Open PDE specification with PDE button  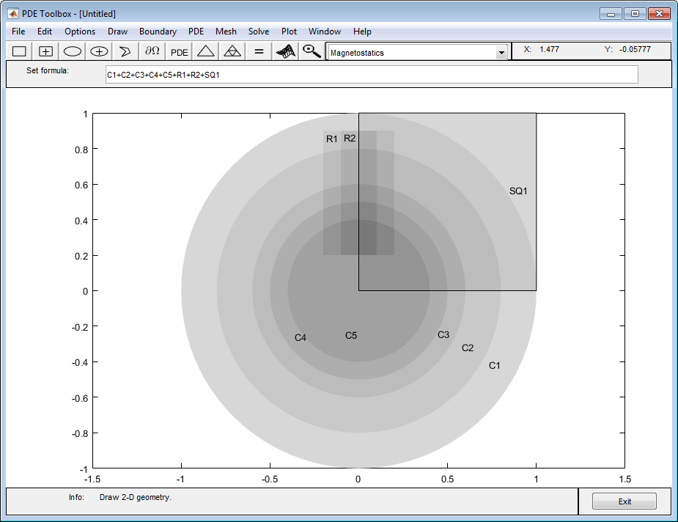179,51
